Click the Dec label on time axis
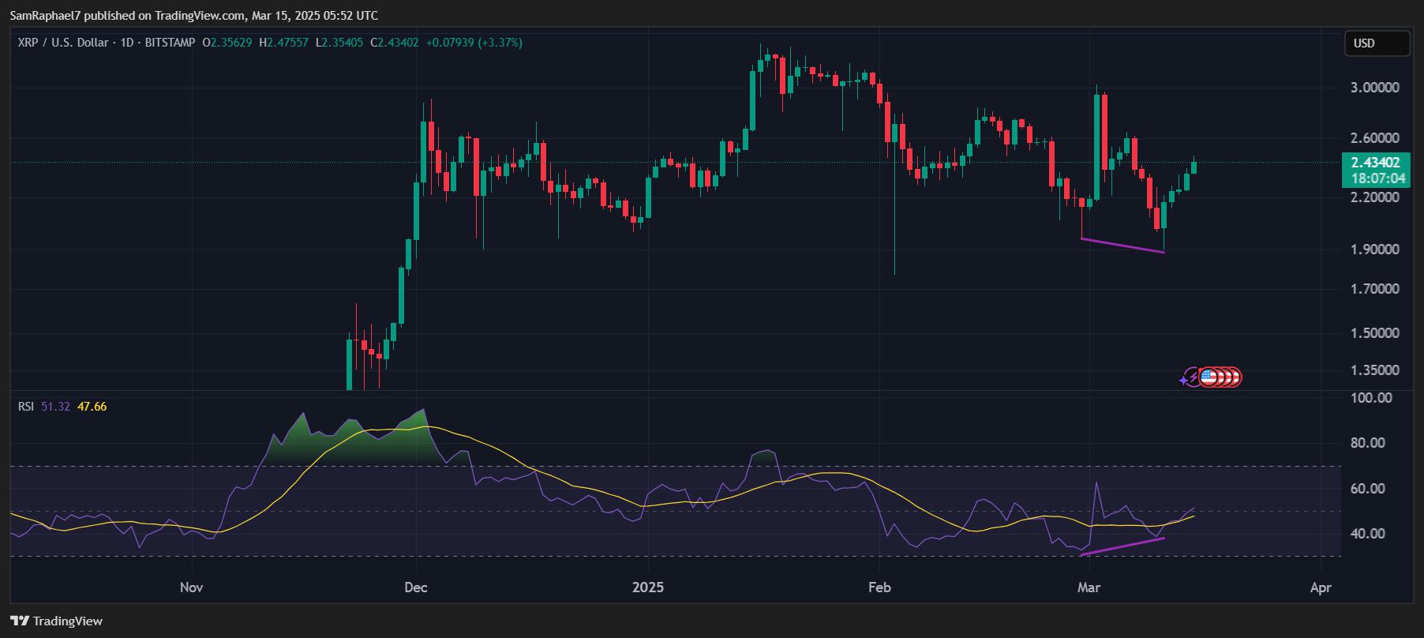 [415, 587]
